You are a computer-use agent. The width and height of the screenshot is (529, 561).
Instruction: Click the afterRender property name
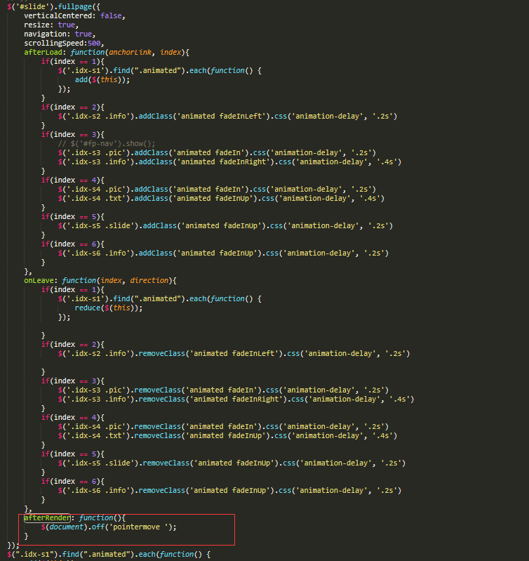pyautogui.click(x=47, y=517)
